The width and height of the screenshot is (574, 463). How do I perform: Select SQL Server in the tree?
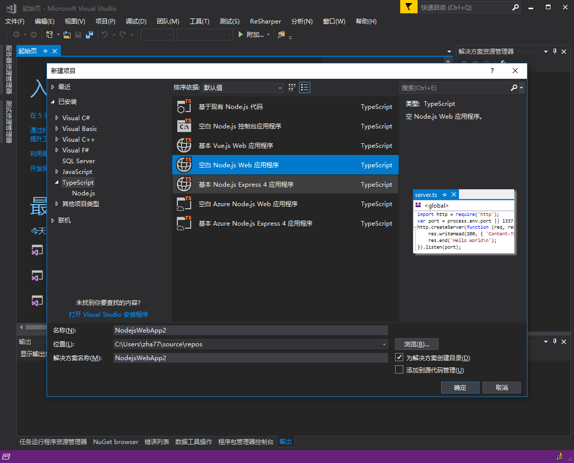tap(78, 161)
